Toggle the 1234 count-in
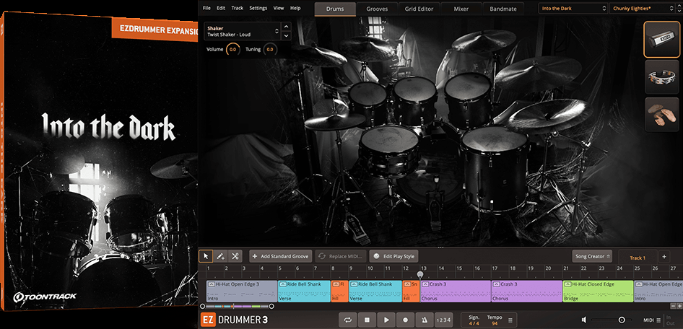This screenshot has width=683, height=329. (443, 320)
